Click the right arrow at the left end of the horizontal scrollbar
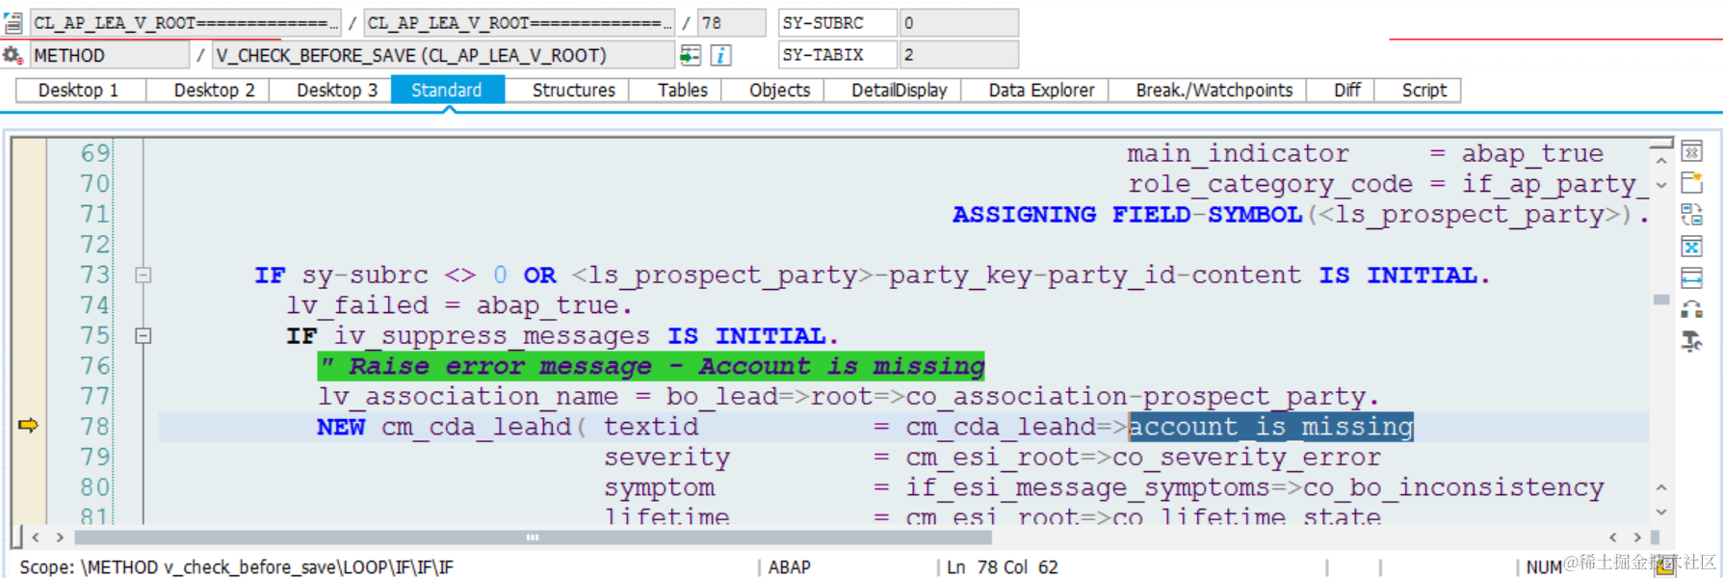The image size is (1723, 578). pyautogui.click(x=60, y=538)
